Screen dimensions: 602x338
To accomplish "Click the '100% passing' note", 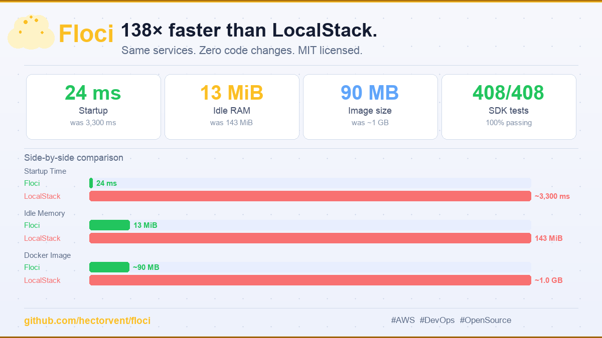I will point(509,123).
